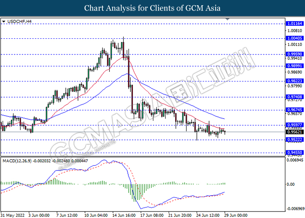This screenshot has height=218, width=305.
Task: Select the 0.98223 price level label
Action: coord(295,81)
